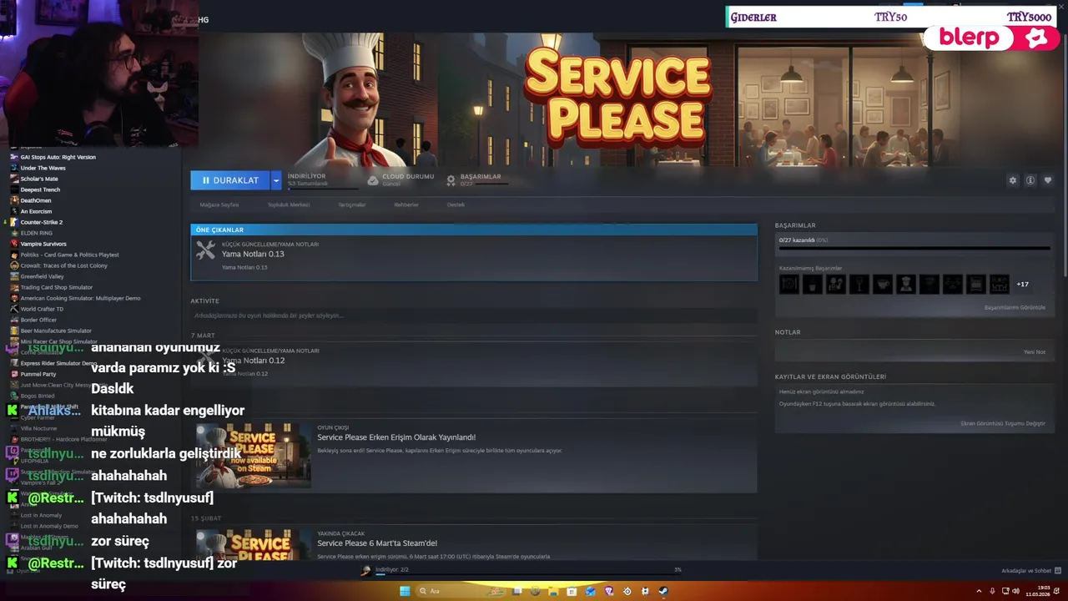Select DeathOmen in the library list
The width and height of the screenshot is (1068, 601).
pyautogui.click(x=36, y=200)
